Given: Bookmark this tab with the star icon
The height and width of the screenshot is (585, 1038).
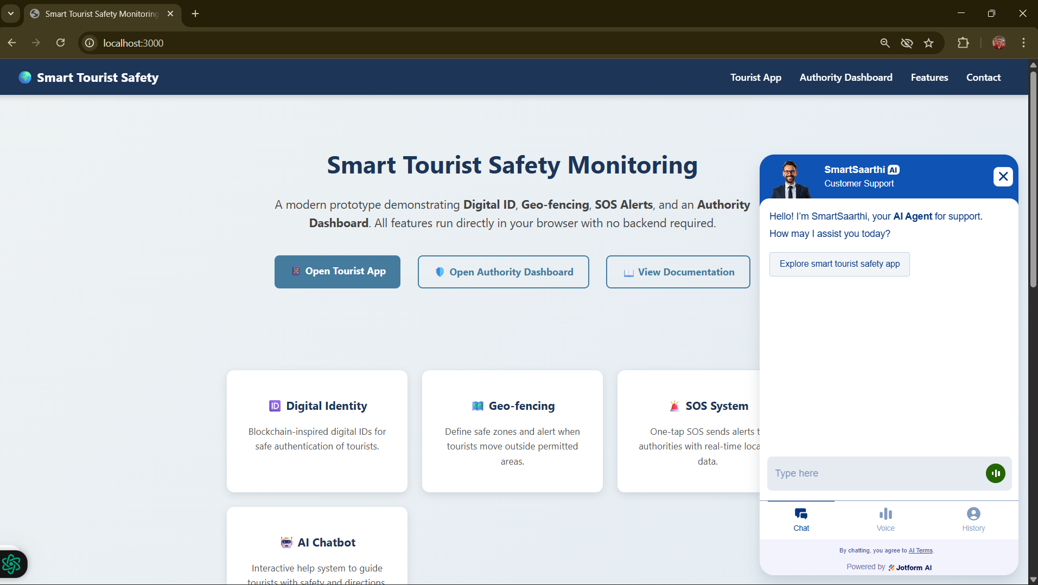Looking at the screenshot, I should (x=929, y=43).
